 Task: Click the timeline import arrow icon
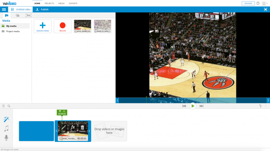click(3, 106)
